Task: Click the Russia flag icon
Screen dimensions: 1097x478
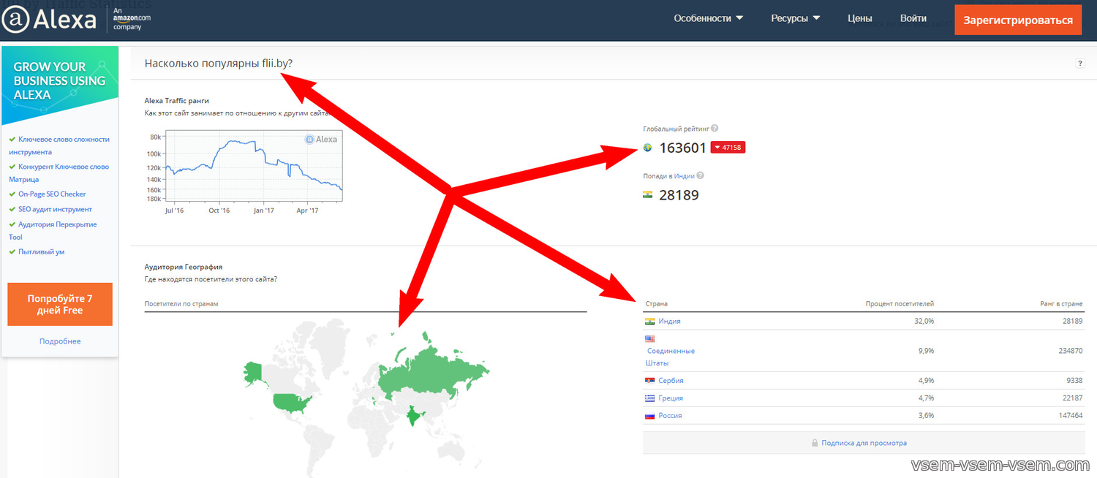Action: coord(649,416)
